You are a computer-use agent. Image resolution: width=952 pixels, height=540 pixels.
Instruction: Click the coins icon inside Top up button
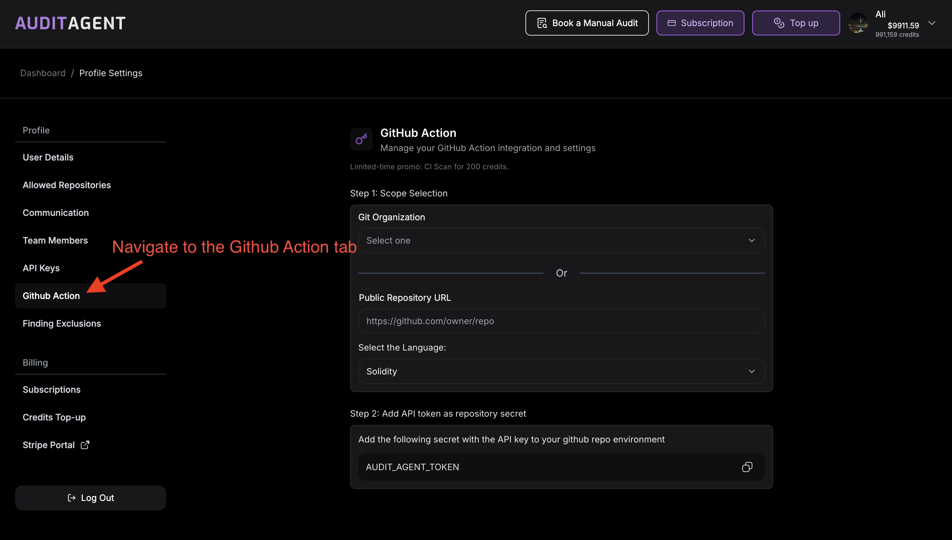[779, 23]
